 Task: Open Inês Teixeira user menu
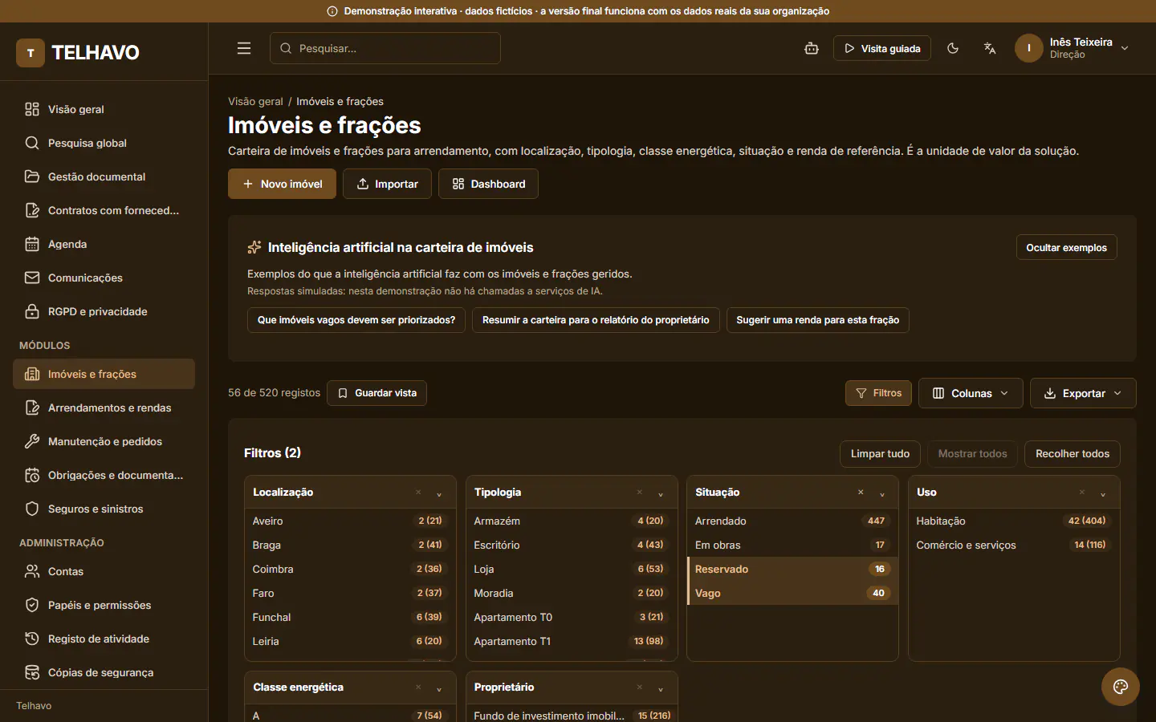tap(1073, 48)
